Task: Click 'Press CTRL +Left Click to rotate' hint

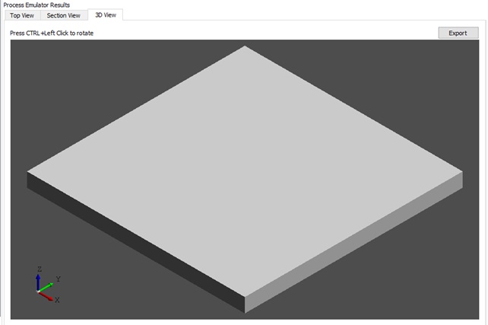Action: pos(52,33)
